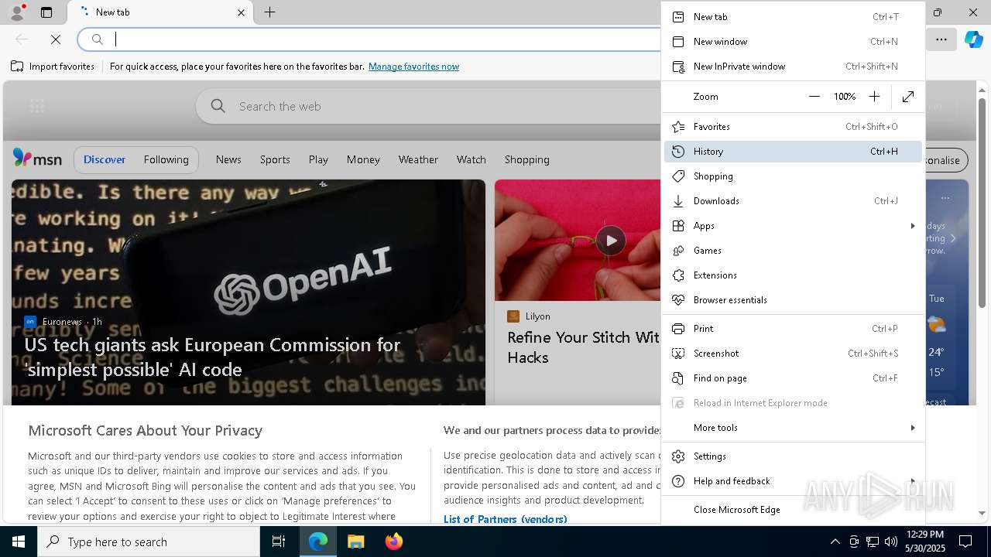Open the MSN apps grid icon

(x=36, y=107)
